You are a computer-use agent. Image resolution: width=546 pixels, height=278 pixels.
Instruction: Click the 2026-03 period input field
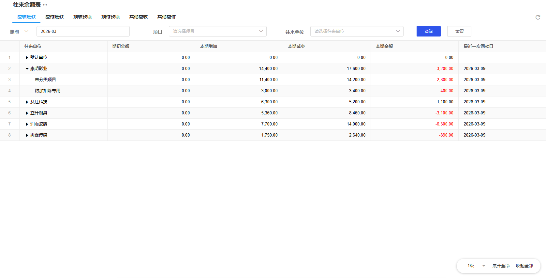click(83, 31)
